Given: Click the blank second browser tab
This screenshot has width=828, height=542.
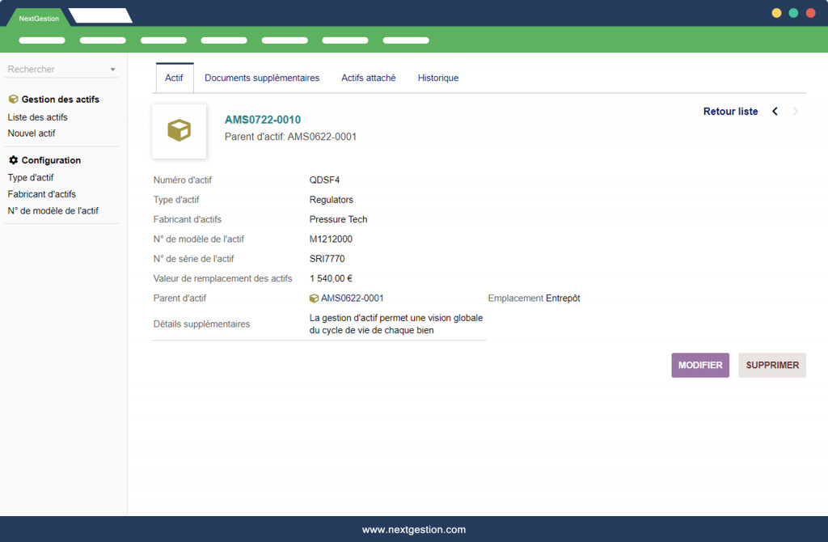Looking at the screenshot, I should point(101,16).
